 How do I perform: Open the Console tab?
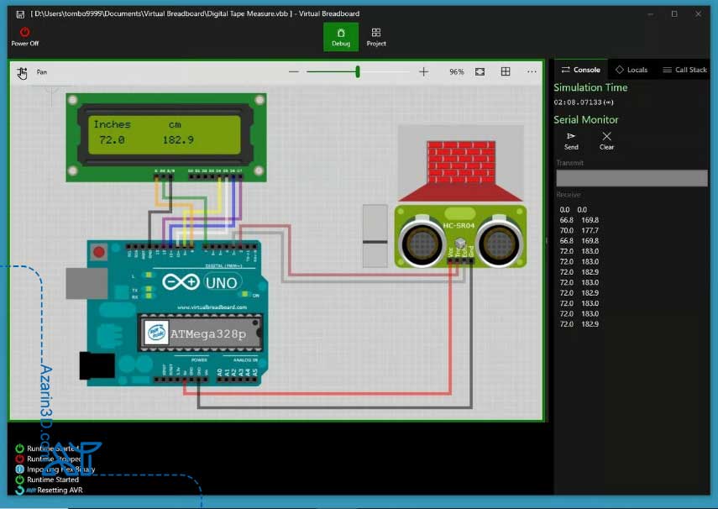coord(580,70)
